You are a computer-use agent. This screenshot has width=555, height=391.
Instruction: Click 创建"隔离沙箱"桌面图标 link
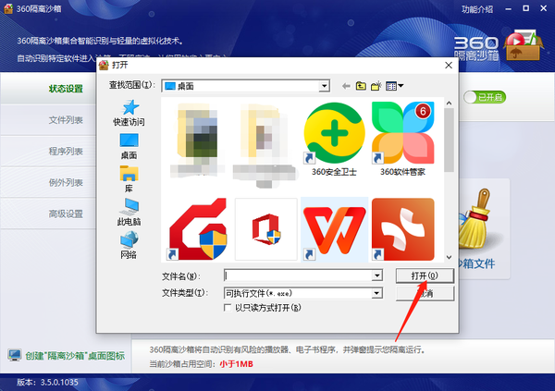(x=75, y=356)
